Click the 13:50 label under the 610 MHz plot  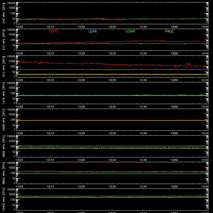tap(174, 80)
